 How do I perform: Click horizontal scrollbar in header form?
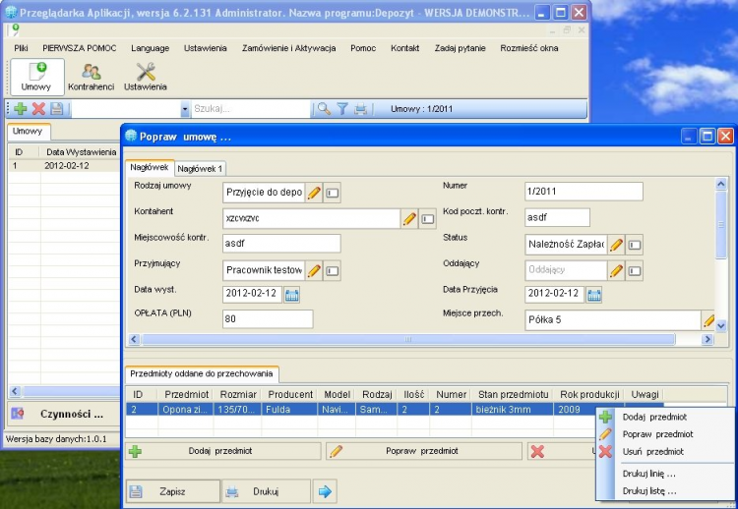coord(408,339)
